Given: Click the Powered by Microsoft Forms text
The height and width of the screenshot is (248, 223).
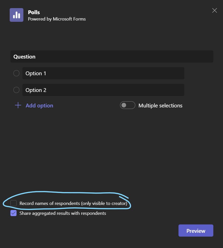Looking at the screenshot, I should point(57,19).
